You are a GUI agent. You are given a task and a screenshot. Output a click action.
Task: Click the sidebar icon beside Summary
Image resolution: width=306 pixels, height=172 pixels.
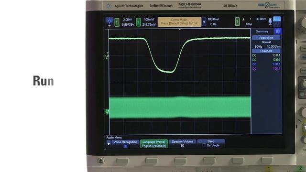coord(277,32)
